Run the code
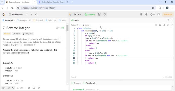The height and width of the screenshot is (91, 175). [78, 14]
